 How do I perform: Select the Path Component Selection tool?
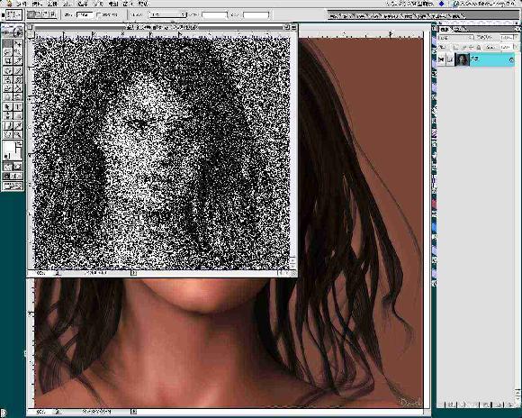pos(8,107)
